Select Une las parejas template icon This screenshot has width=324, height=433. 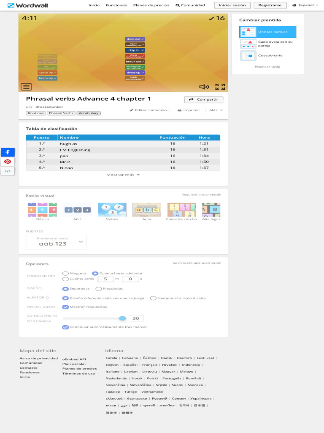pos(248,32)
